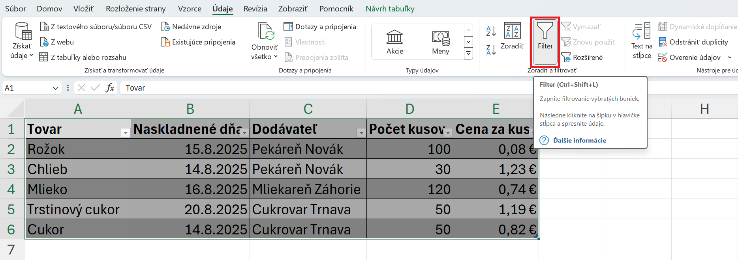Open the Návrh tabuľky tab
The height and width of the screenshot is (260, 738).
390,9
